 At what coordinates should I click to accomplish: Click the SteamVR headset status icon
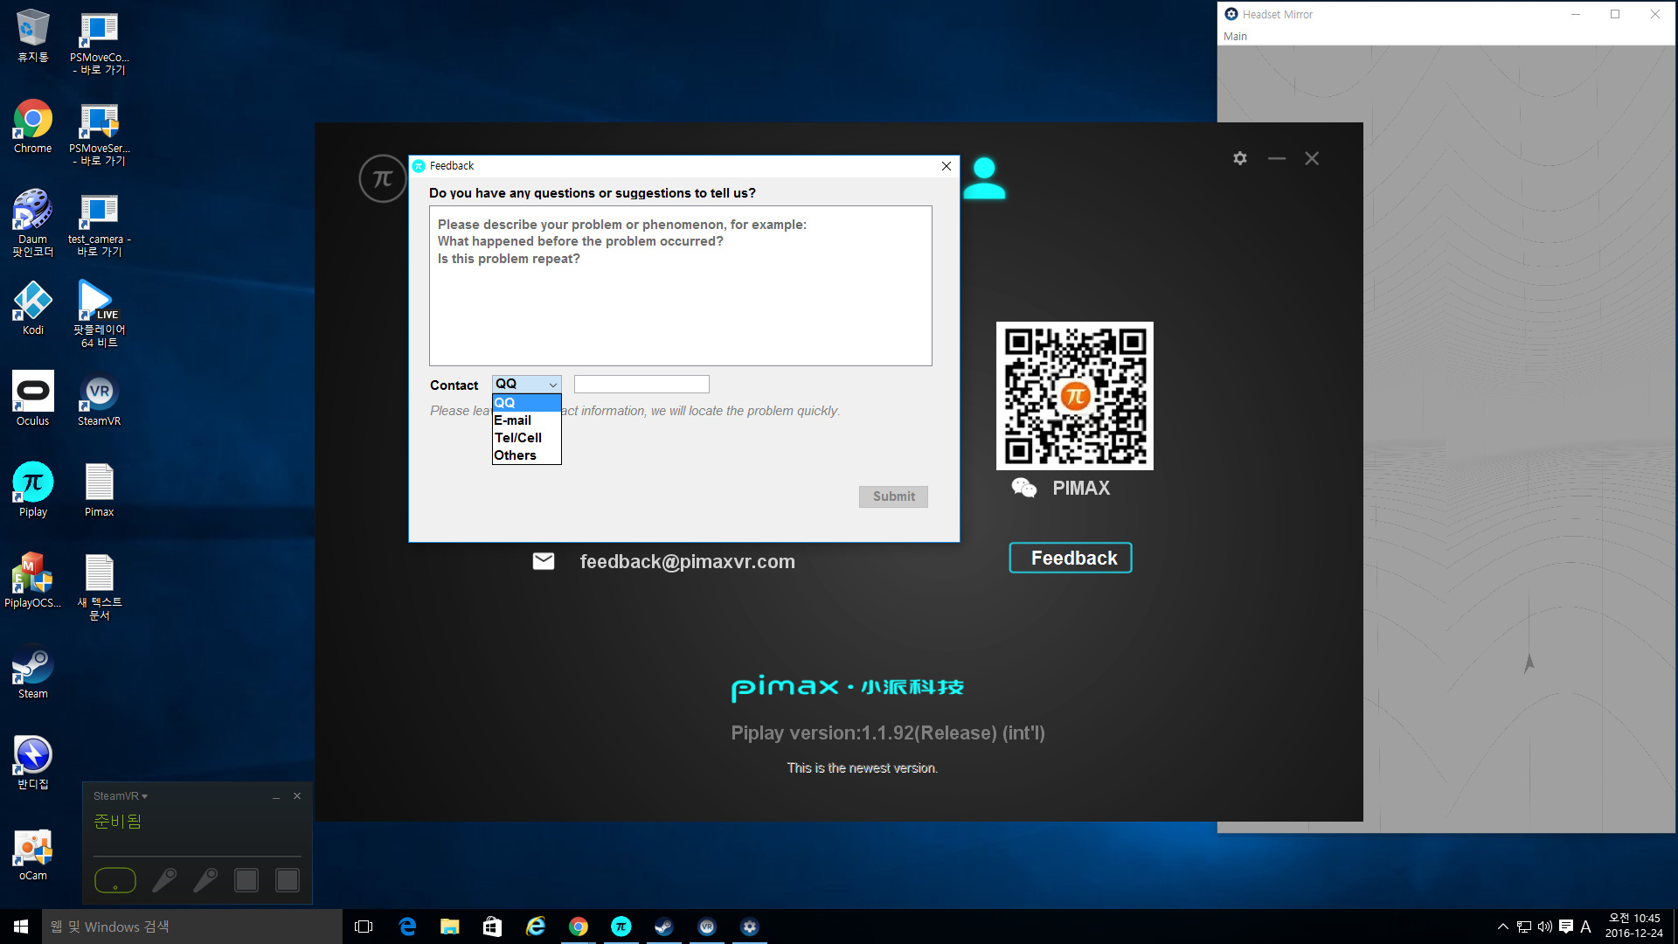pos(115,880)
